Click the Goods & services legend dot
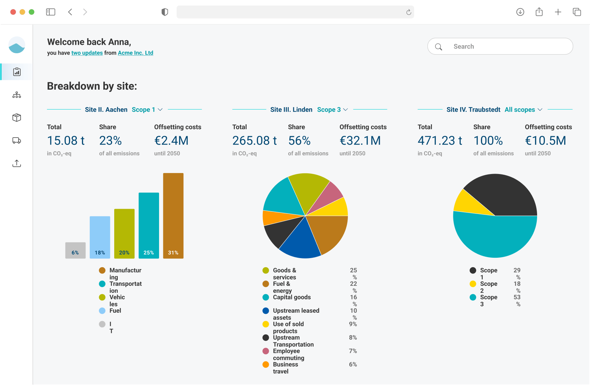The height and width of the screenshot is (388, 590). tap(266, 270)
